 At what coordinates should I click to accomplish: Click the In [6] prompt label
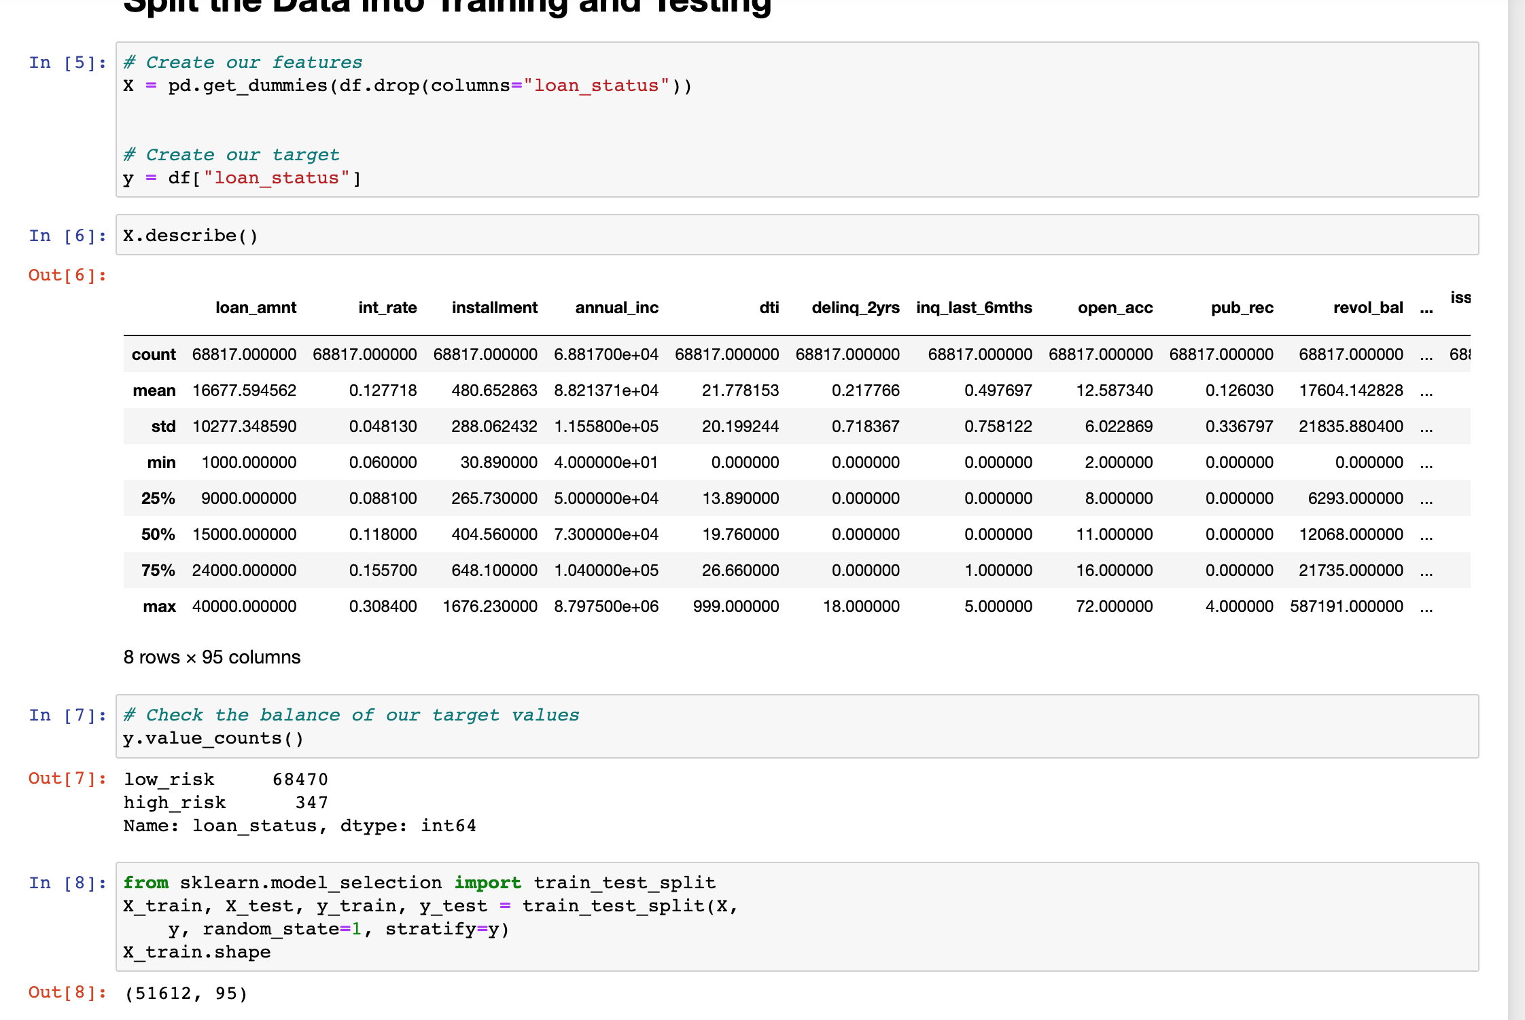pyautogui.click(x=68, y=236)
